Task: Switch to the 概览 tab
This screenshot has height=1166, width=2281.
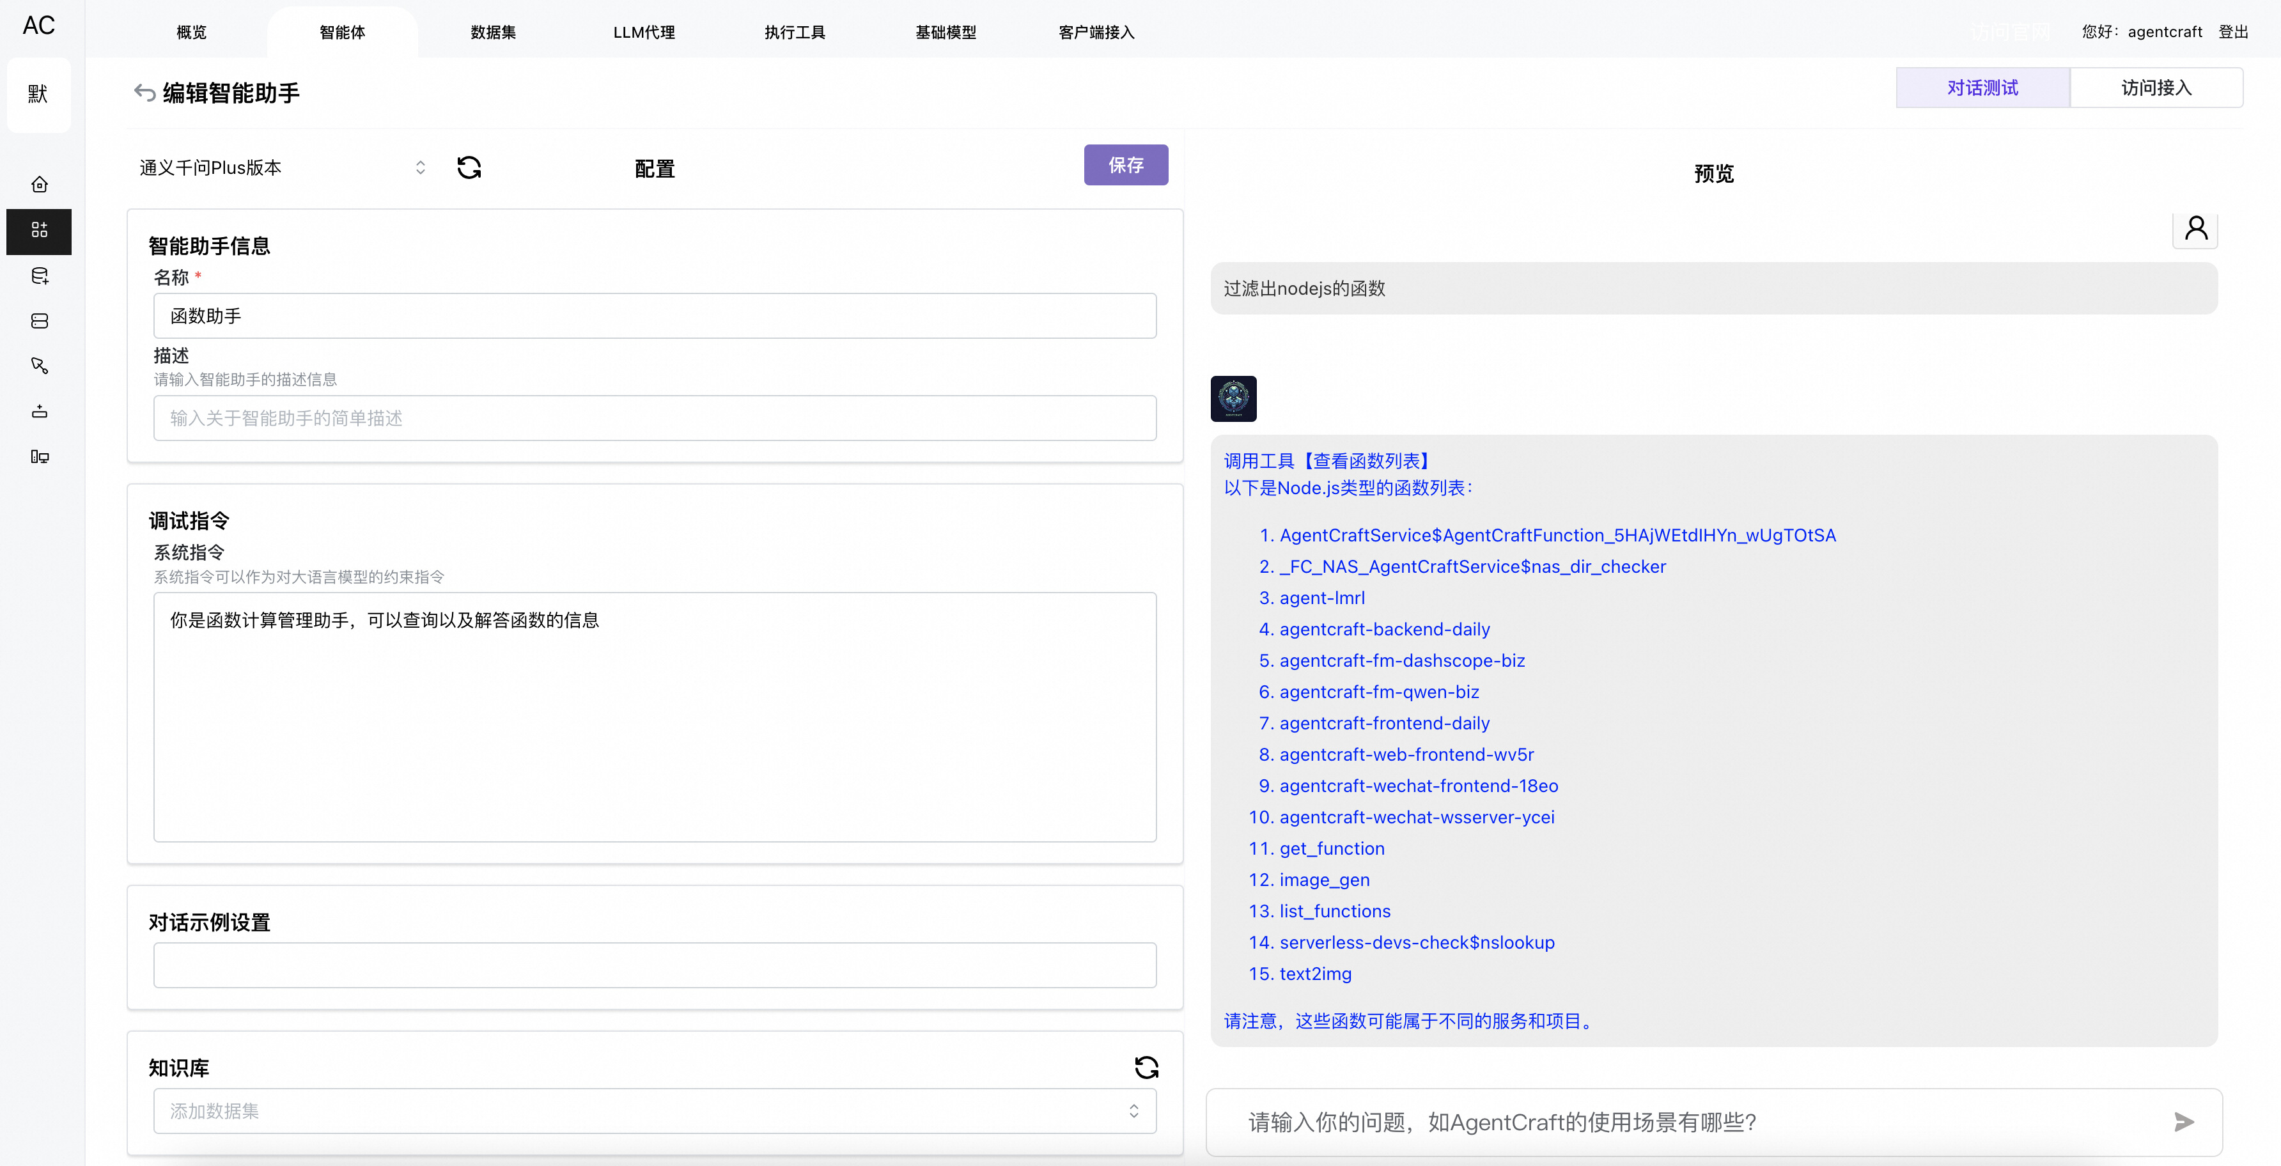Action: (191, 33)
